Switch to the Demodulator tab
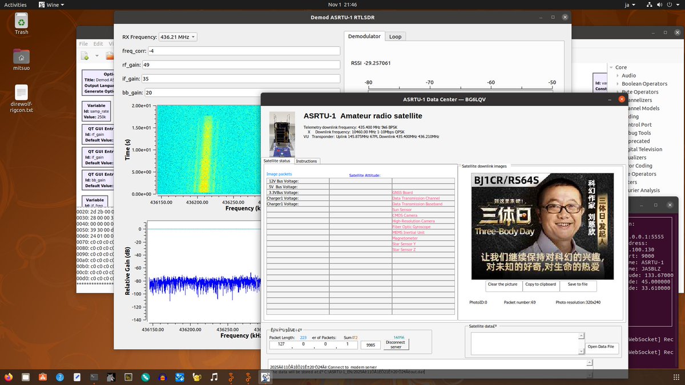This screenshot has height=385, width=685. coord(364,36)
